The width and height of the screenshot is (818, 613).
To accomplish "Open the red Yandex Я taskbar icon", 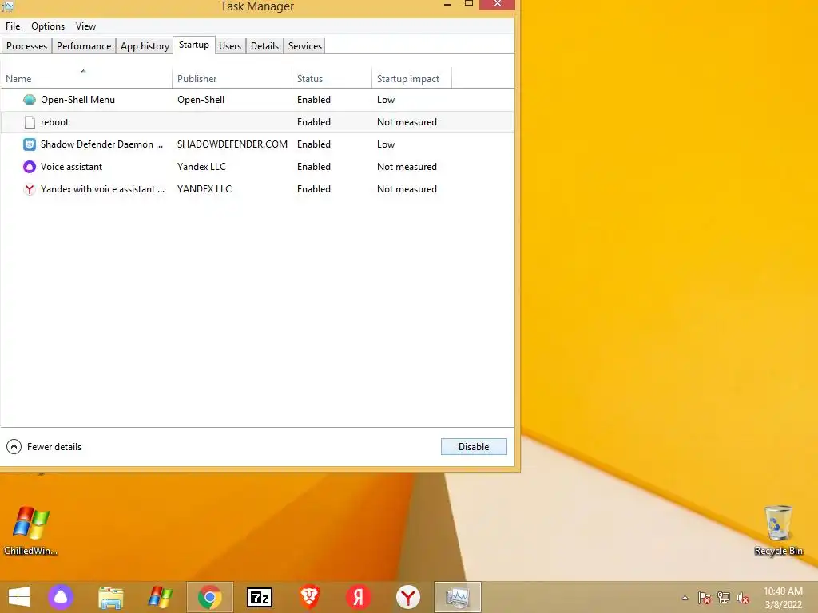I will tap(359, 597).
